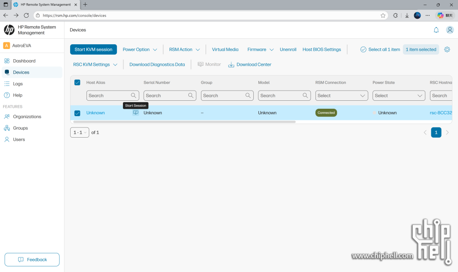
Task: Click the Start Session monitor icon in row
Action: (x=136, y=113)
